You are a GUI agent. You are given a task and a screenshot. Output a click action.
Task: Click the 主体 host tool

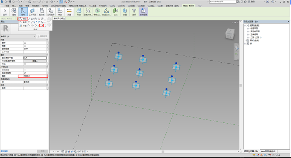(x=115, y=12)
